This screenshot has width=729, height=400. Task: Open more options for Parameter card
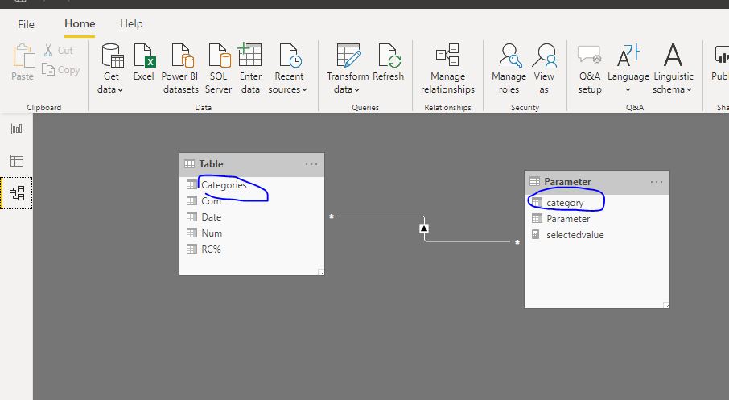tap(657, 182)
